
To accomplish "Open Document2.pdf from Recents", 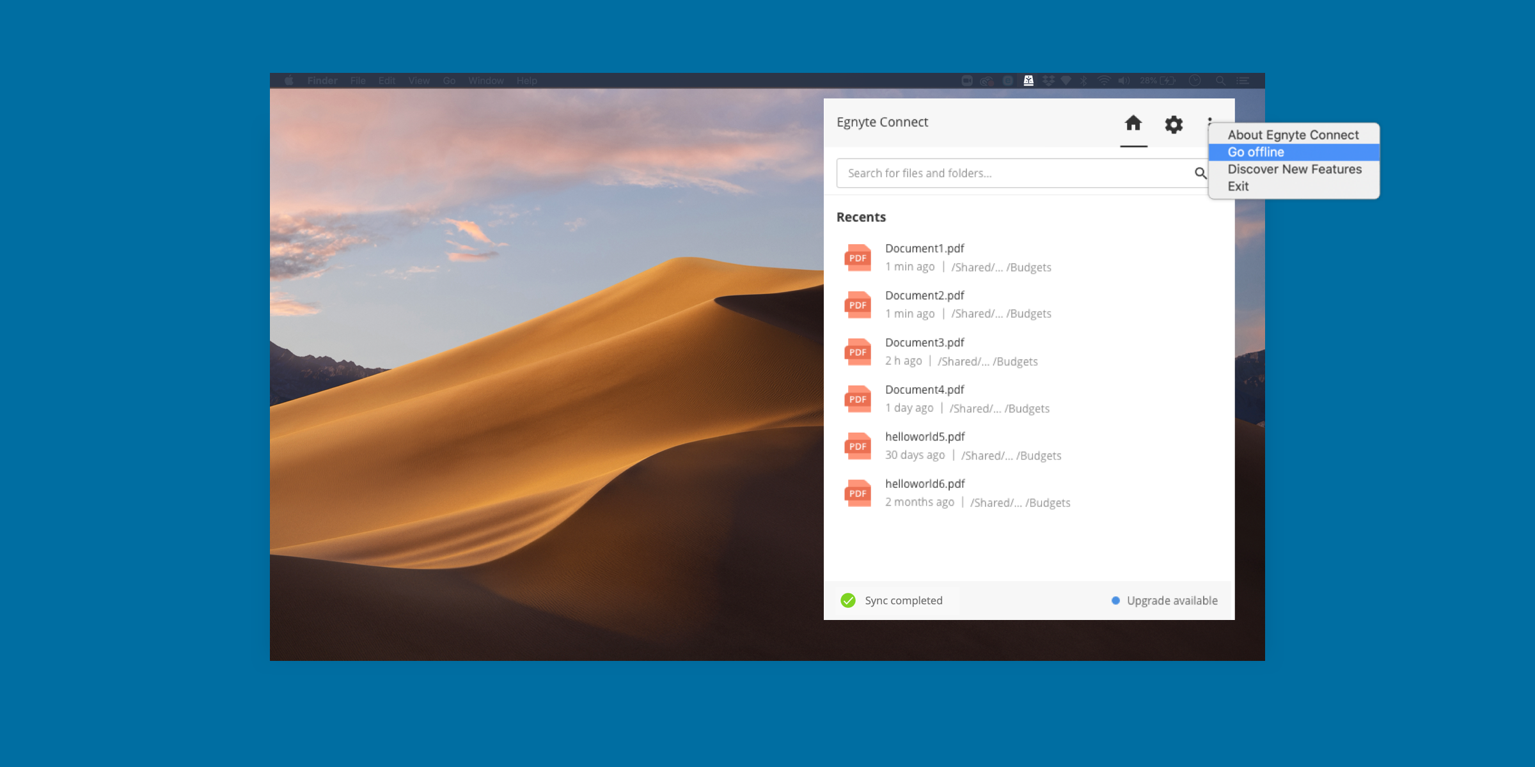I will click(x=924, y=295).
